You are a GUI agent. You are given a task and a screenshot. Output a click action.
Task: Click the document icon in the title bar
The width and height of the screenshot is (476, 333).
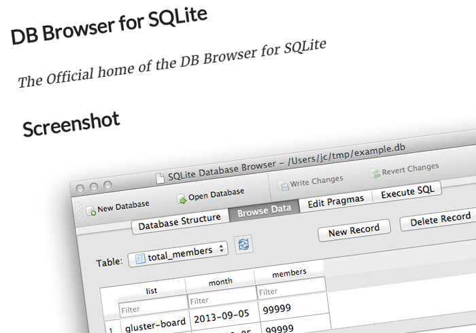point(160,178)
